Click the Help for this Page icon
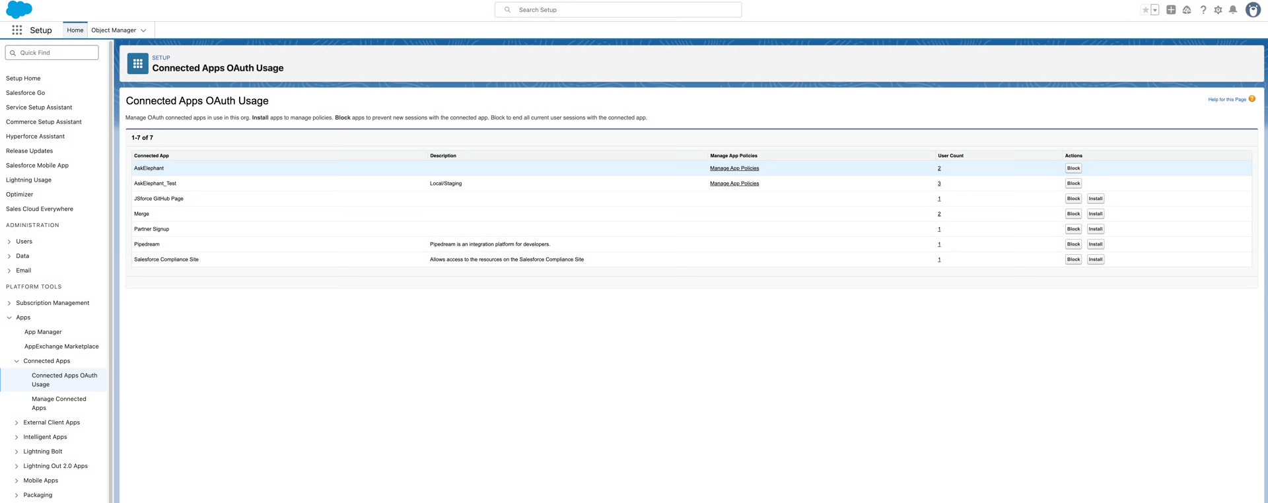 pyautogui.click(x=1252, y=99)
